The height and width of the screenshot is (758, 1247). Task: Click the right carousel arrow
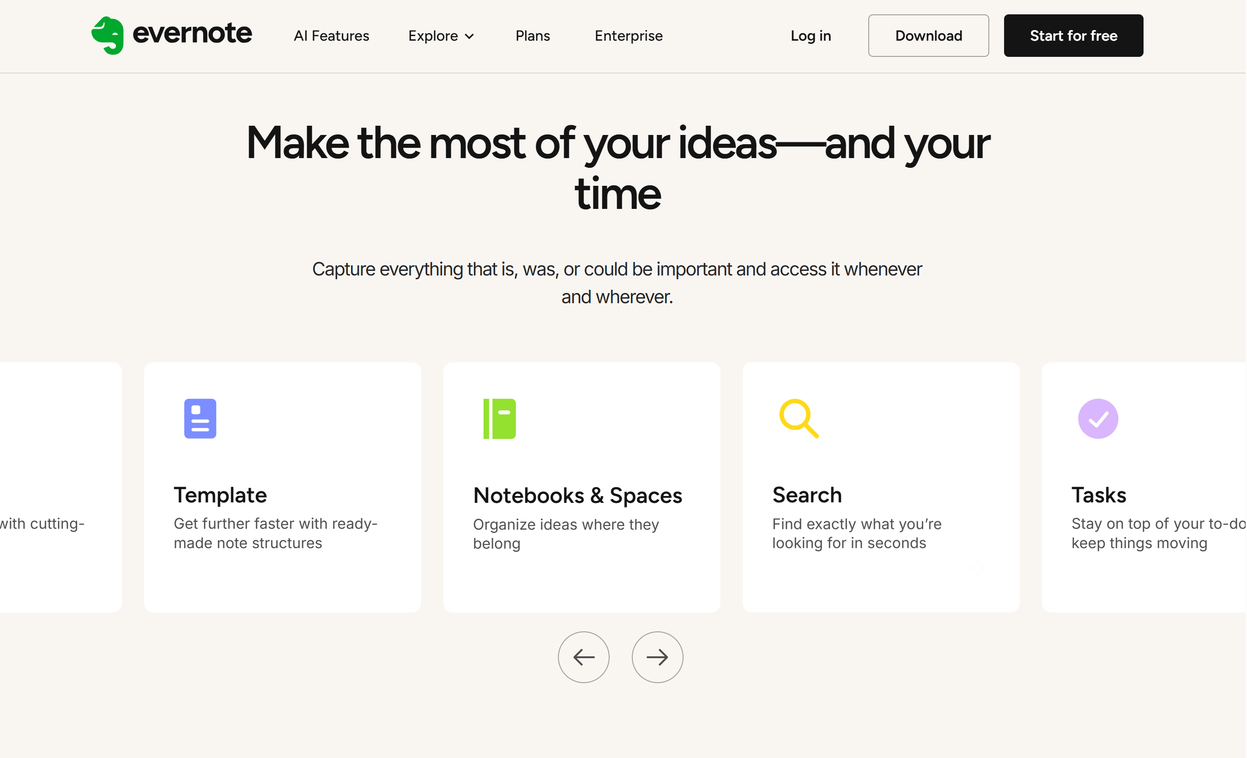657,657
